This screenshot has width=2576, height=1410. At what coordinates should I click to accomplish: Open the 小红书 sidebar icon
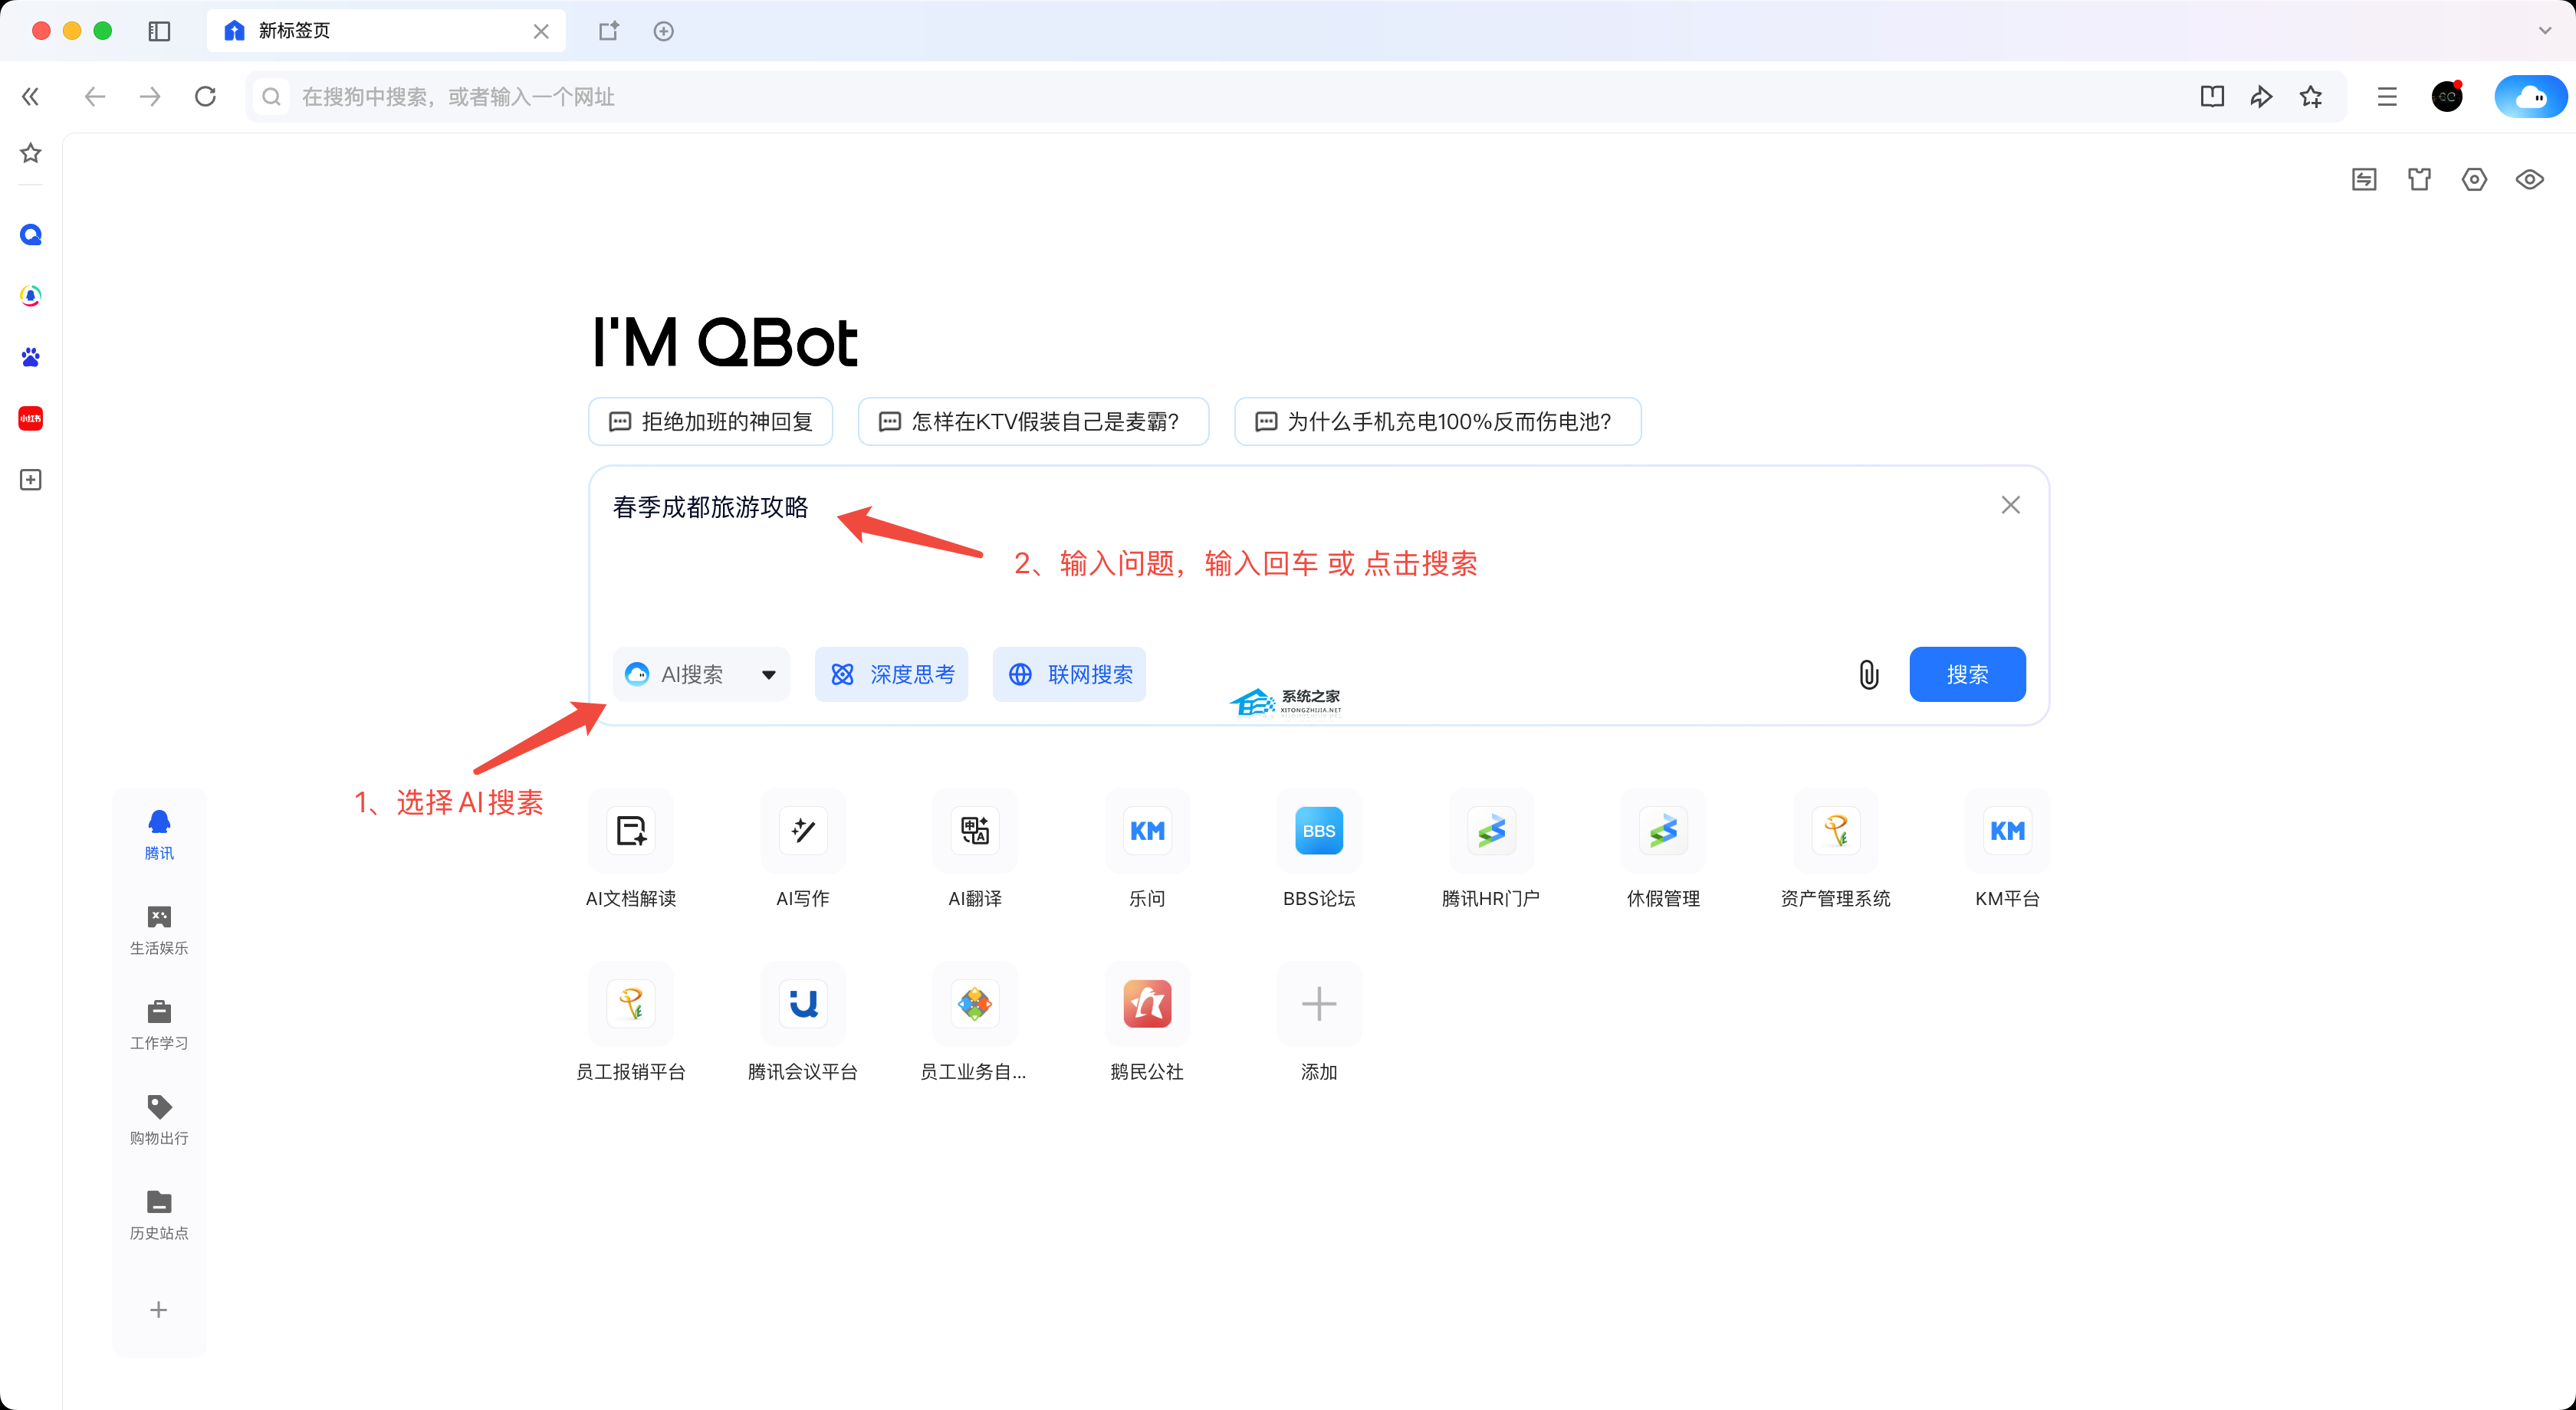[x=31, y=418]
